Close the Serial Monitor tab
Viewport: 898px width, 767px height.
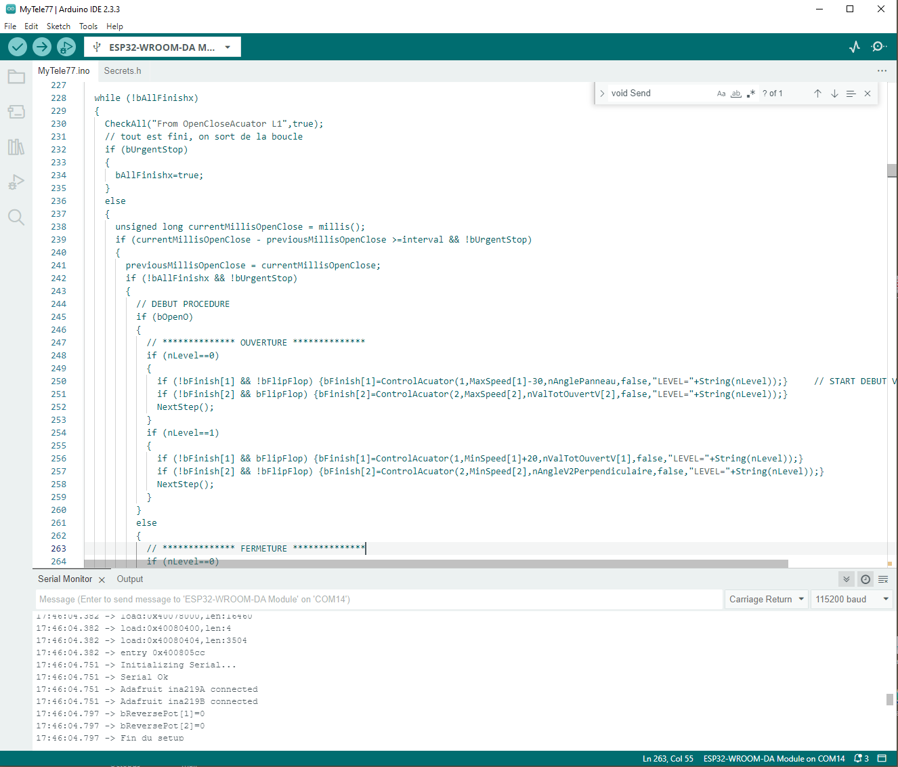[102, 580]
